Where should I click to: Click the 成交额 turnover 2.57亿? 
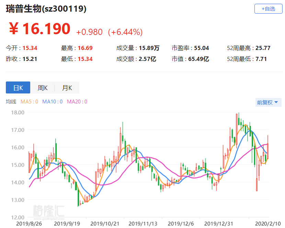pos(147,59)
